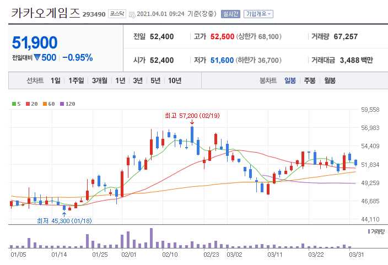Click the orange 60-day moving average legend
Image resolution: width=388 pixels, height=265 pixels.
48,104
